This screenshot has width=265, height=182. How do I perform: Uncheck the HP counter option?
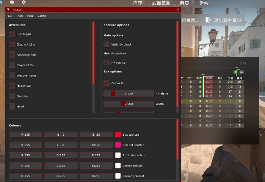107,62
